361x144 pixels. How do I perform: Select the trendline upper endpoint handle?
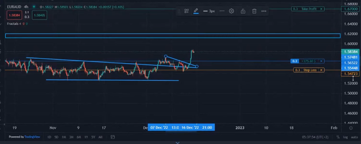point(166,56)
